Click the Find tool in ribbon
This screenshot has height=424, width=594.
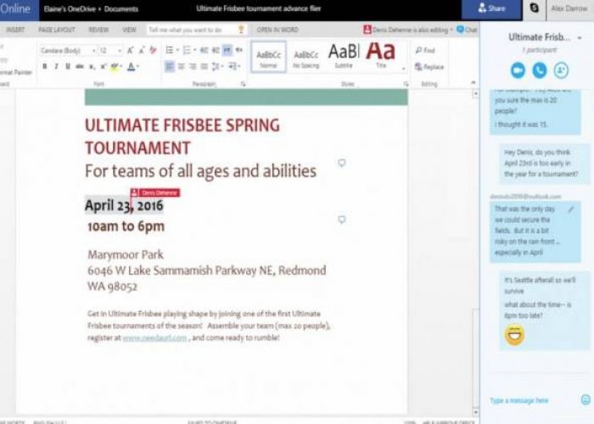pos(425,51)
